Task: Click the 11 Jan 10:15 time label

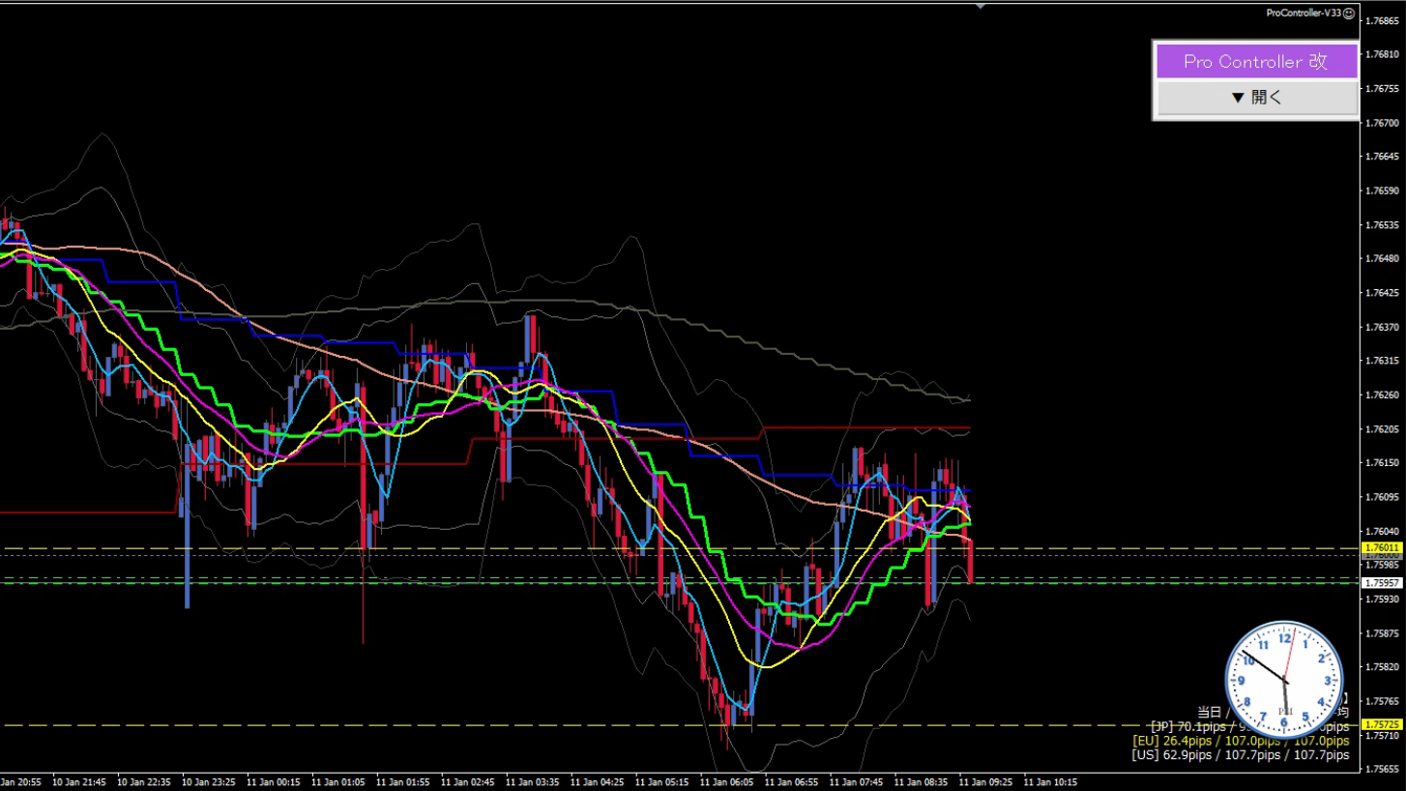Action: pos(1050,781)
